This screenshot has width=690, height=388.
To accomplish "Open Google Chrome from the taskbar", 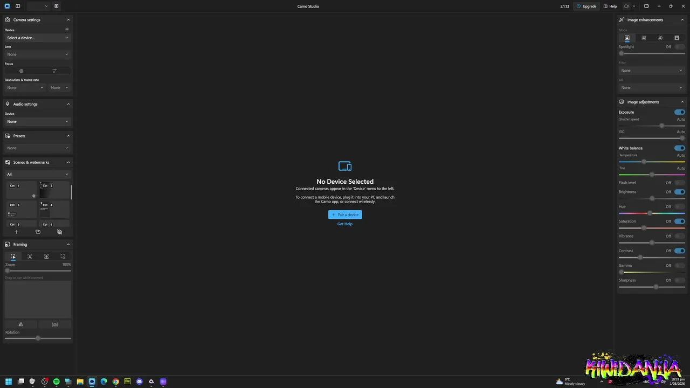I will point(115,382).
